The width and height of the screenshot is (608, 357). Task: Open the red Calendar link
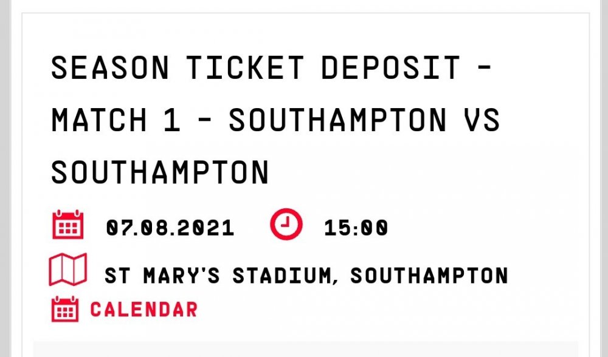point(143,309)
